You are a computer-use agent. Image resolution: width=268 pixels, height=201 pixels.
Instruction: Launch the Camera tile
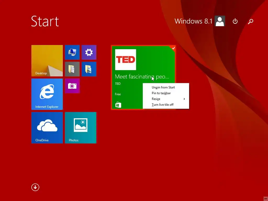pos(72,86)
